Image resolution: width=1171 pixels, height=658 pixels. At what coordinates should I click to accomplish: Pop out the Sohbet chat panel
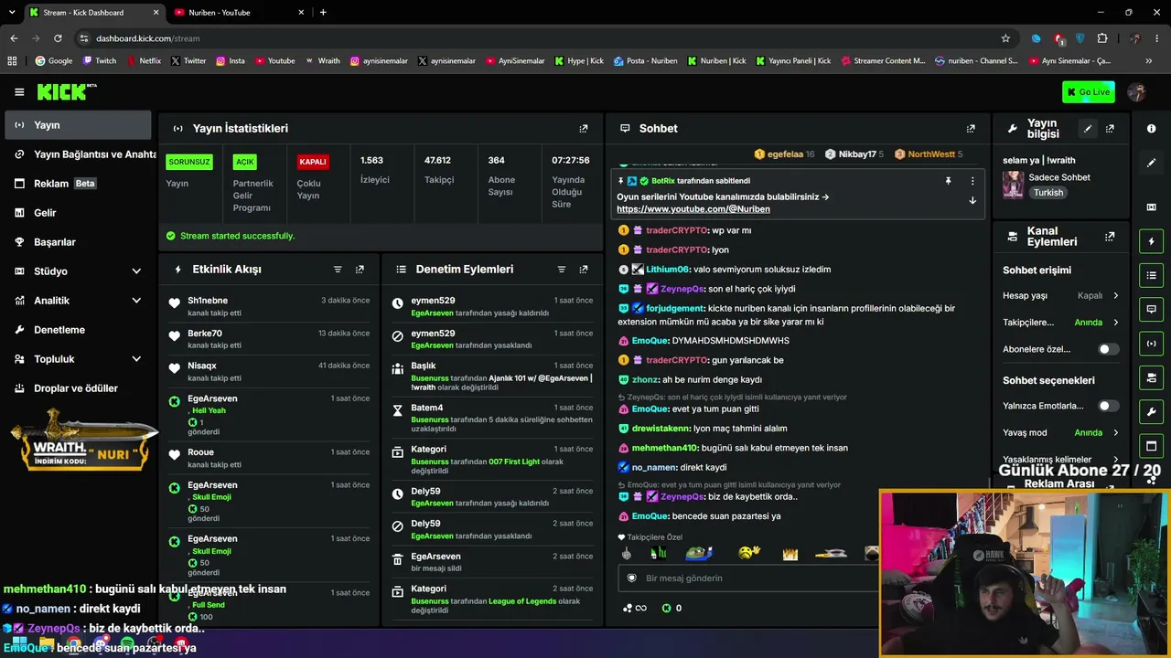pyautogui.click(x=971, y=129)
